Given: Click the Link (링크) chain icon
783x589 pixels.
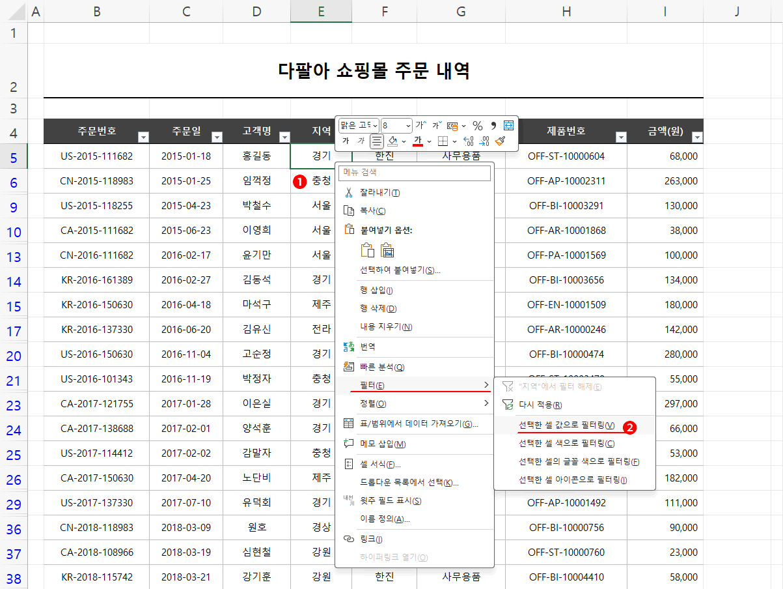Looking at the screenshot, I should 349,539.
